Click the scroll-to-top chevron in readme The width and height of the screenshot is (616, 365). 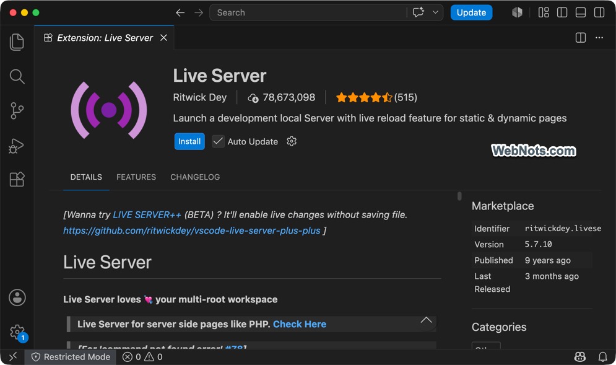(x=427, y=320)
